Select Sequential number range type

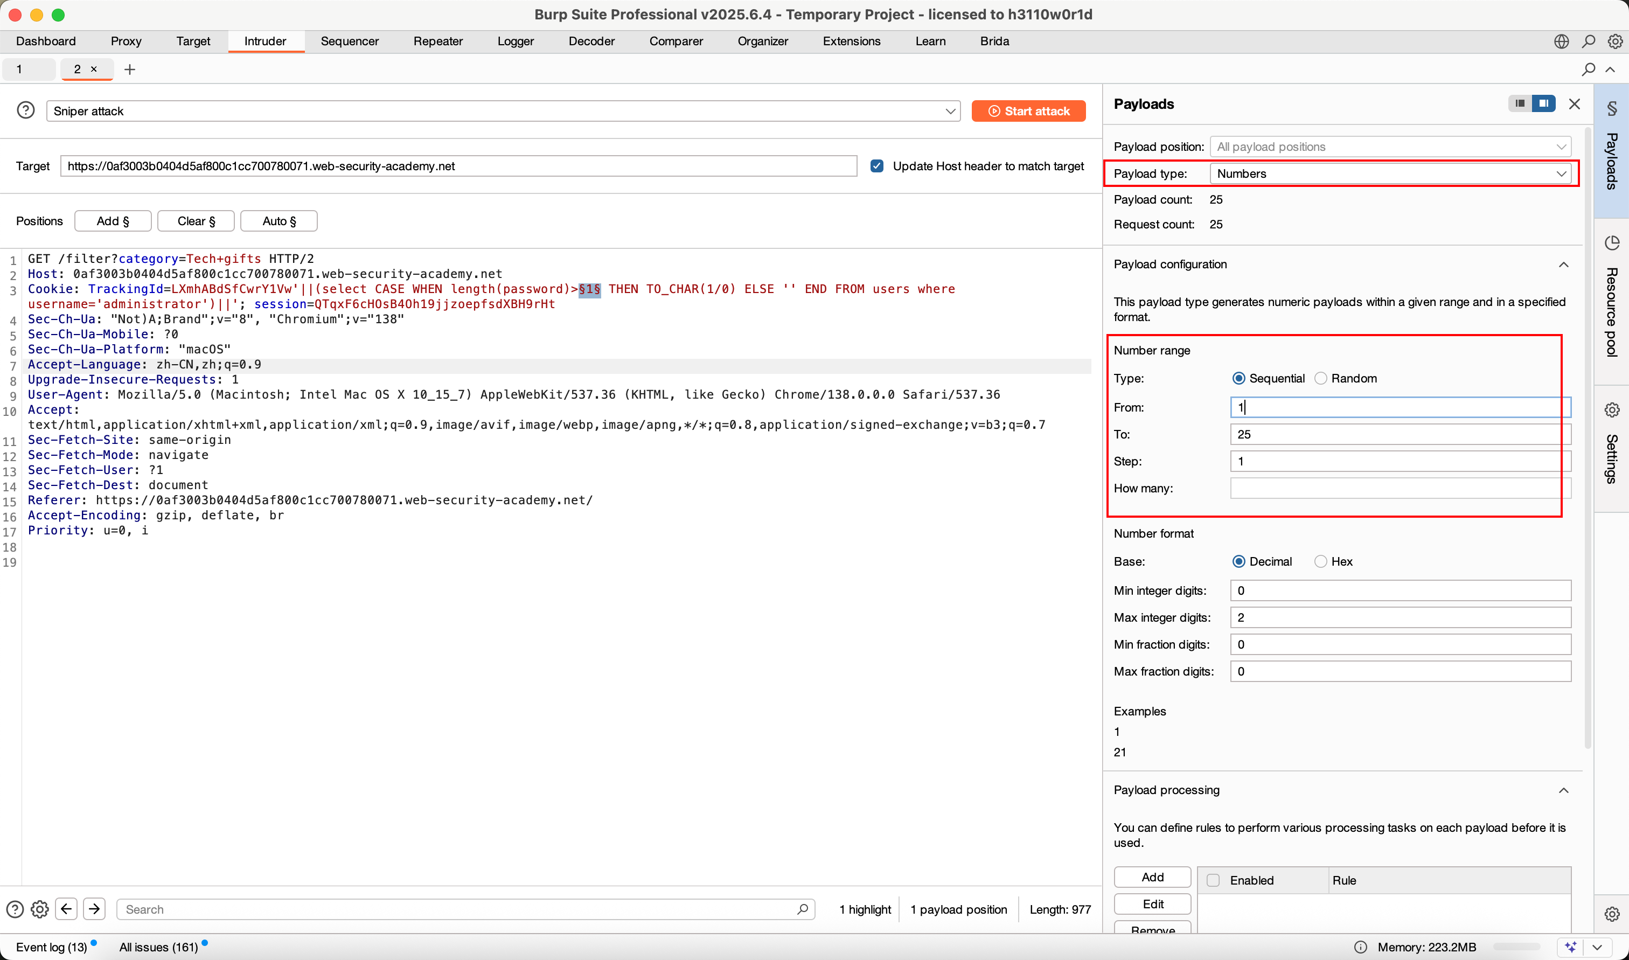(1238, 378)
